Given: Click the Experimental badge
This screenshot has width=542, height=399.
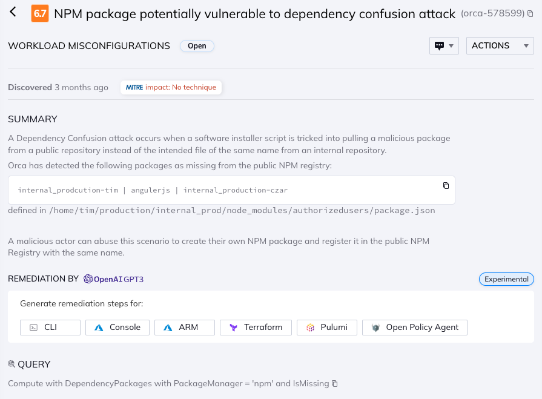Looking at the screenshot, I should coord(506,279).
